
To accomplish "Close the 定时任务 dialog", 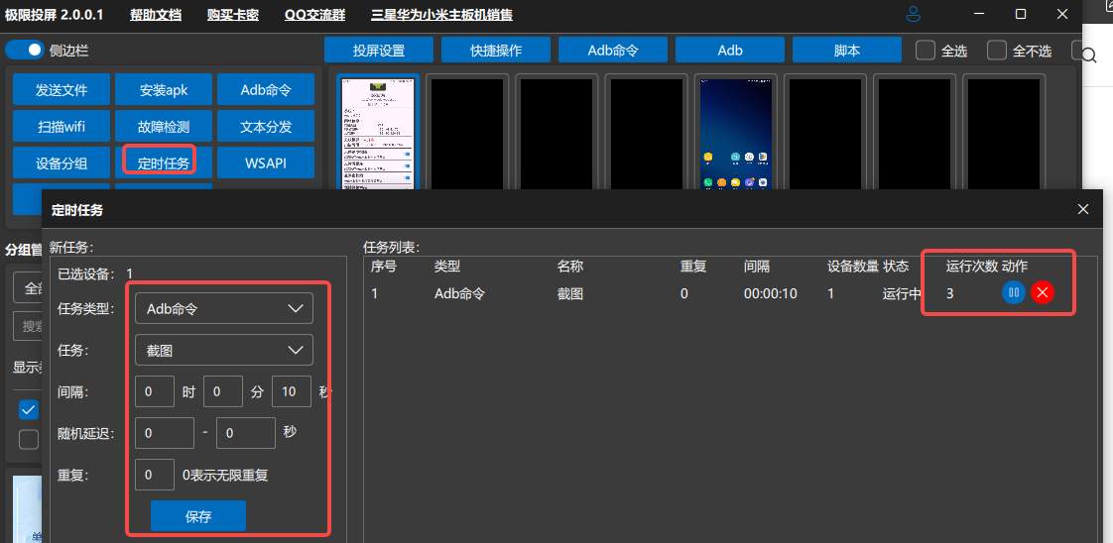I will 1083,209.
